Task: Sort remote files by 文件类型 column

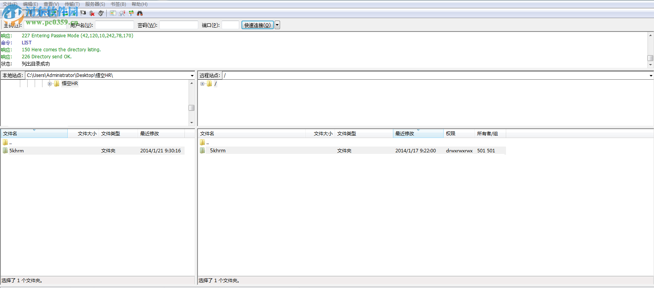Action: click(x=364, y=133)
